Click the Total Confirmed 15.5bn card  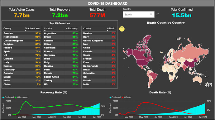(182, 13)
